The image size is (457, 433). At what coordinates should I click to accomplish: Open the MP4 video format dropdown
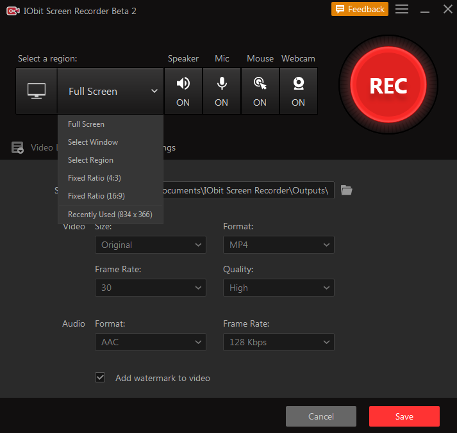click(x=279, y=245)
